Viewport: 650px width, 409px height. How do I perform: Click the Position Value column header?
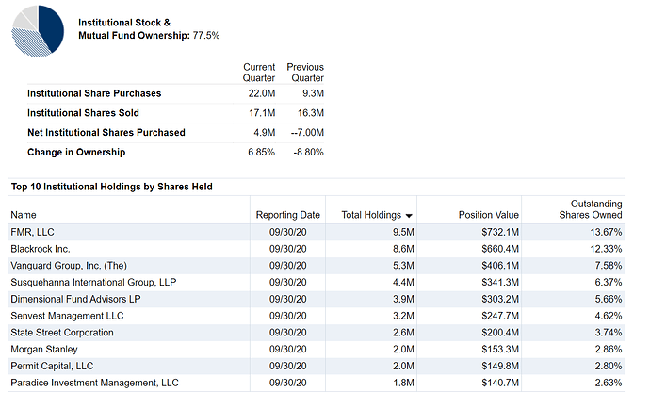tap(488, 215)
